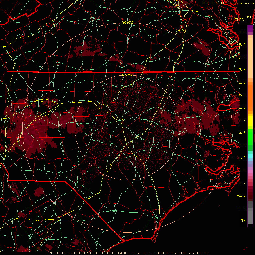Image resolution: width=255 pixels, height=255 pixels.
Task: Click the 8.2 legend value
Action: click(x=242, y=57)
